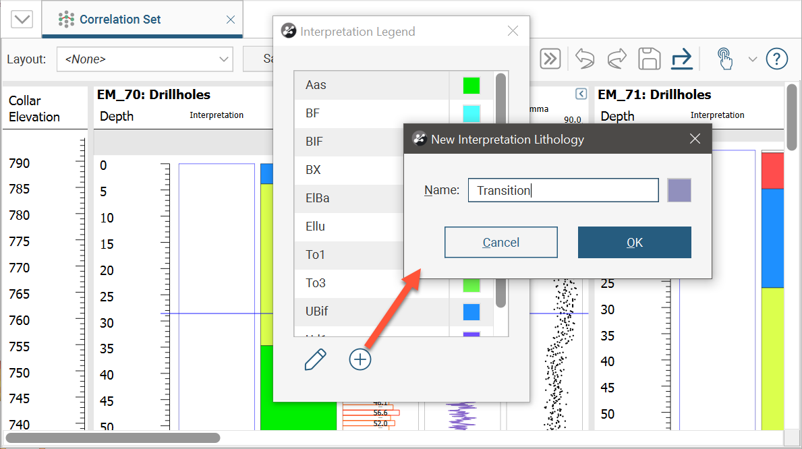Click the green Aas colour swatch
Viewport: 802px width, 449px height.
pos(471,86)
